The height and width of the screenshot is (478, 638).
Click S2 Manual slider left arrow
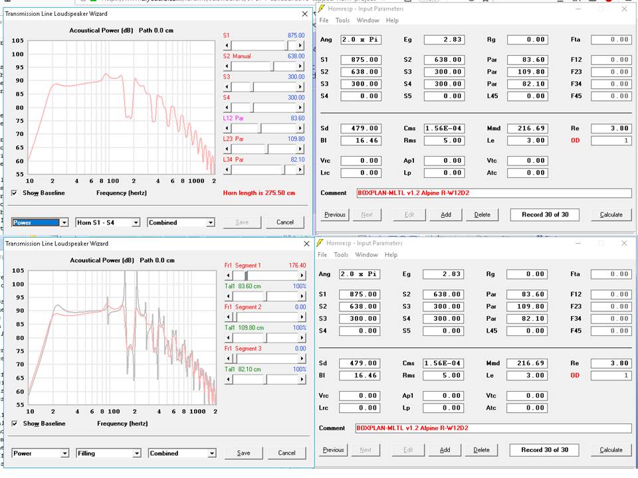[227, 66]
